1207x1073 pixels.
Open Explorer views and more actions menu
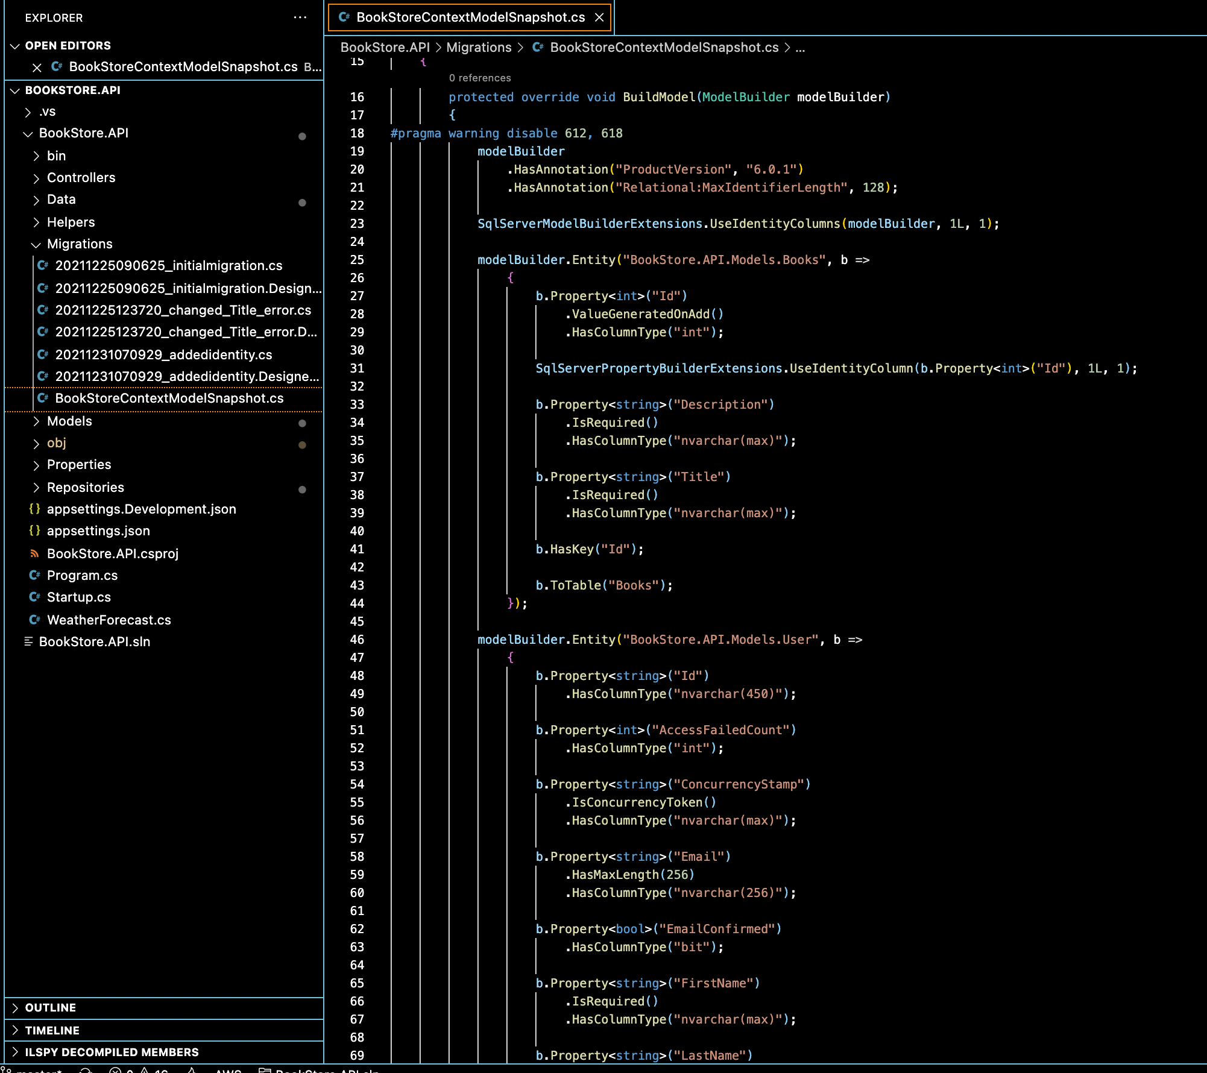[300, 17]
